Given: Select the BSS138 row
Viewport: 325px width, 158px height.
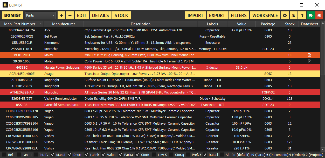Looking at the screenshot, I should coord(160,105).
